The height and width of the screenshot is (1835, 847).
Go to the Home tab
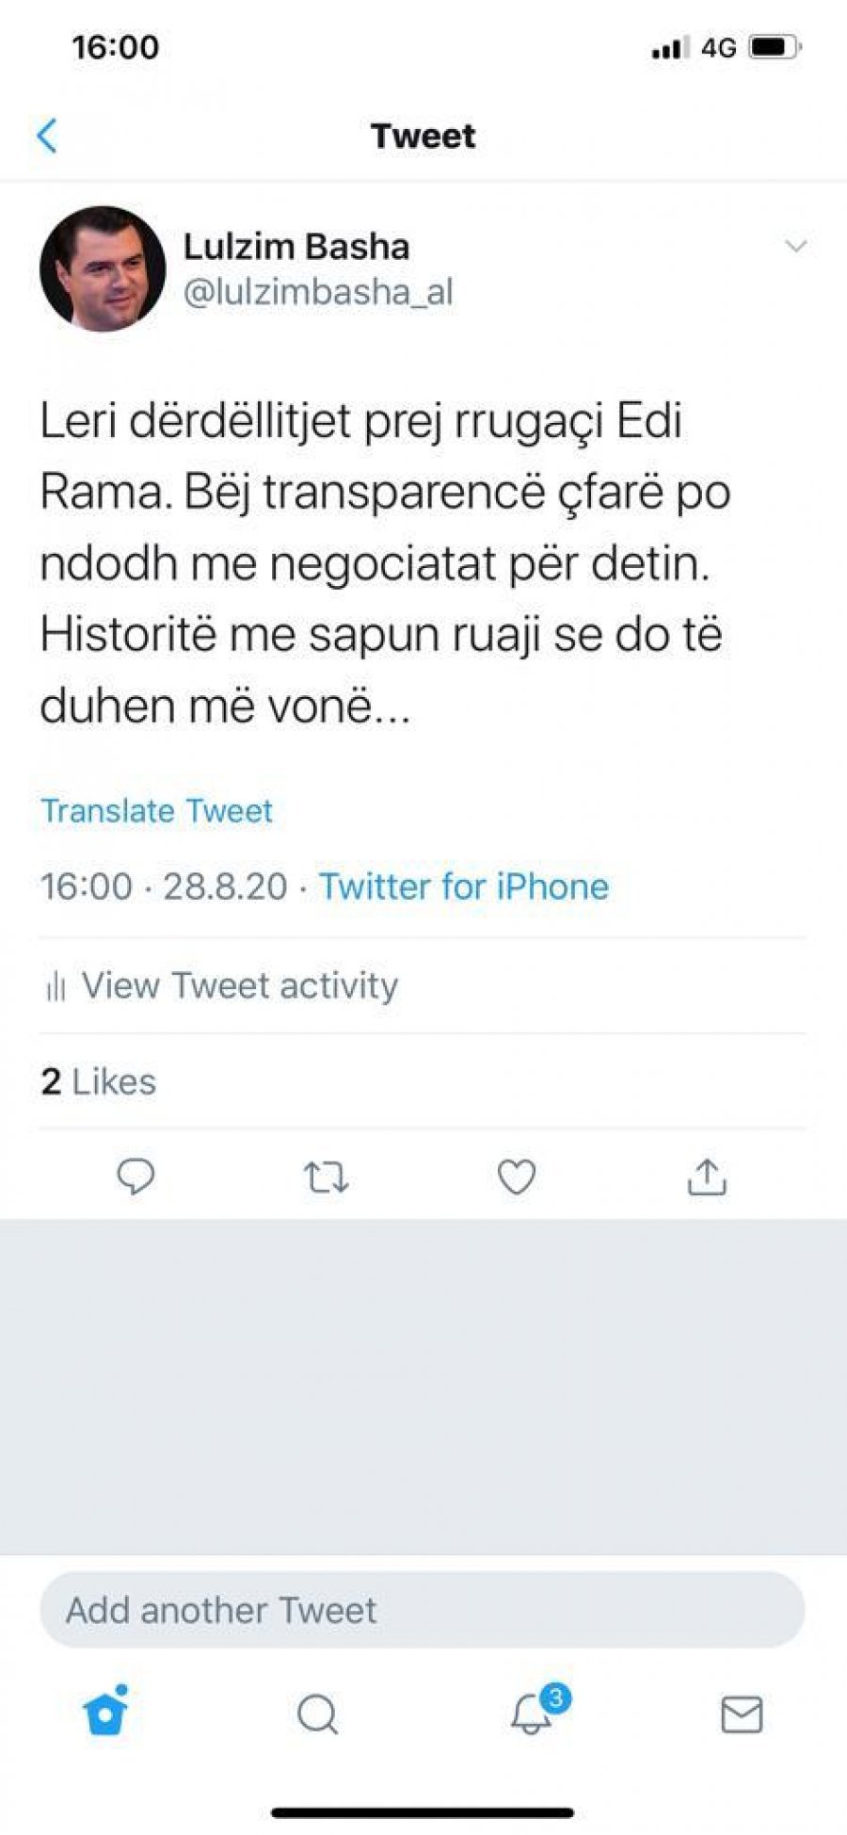coord(105,1713)
